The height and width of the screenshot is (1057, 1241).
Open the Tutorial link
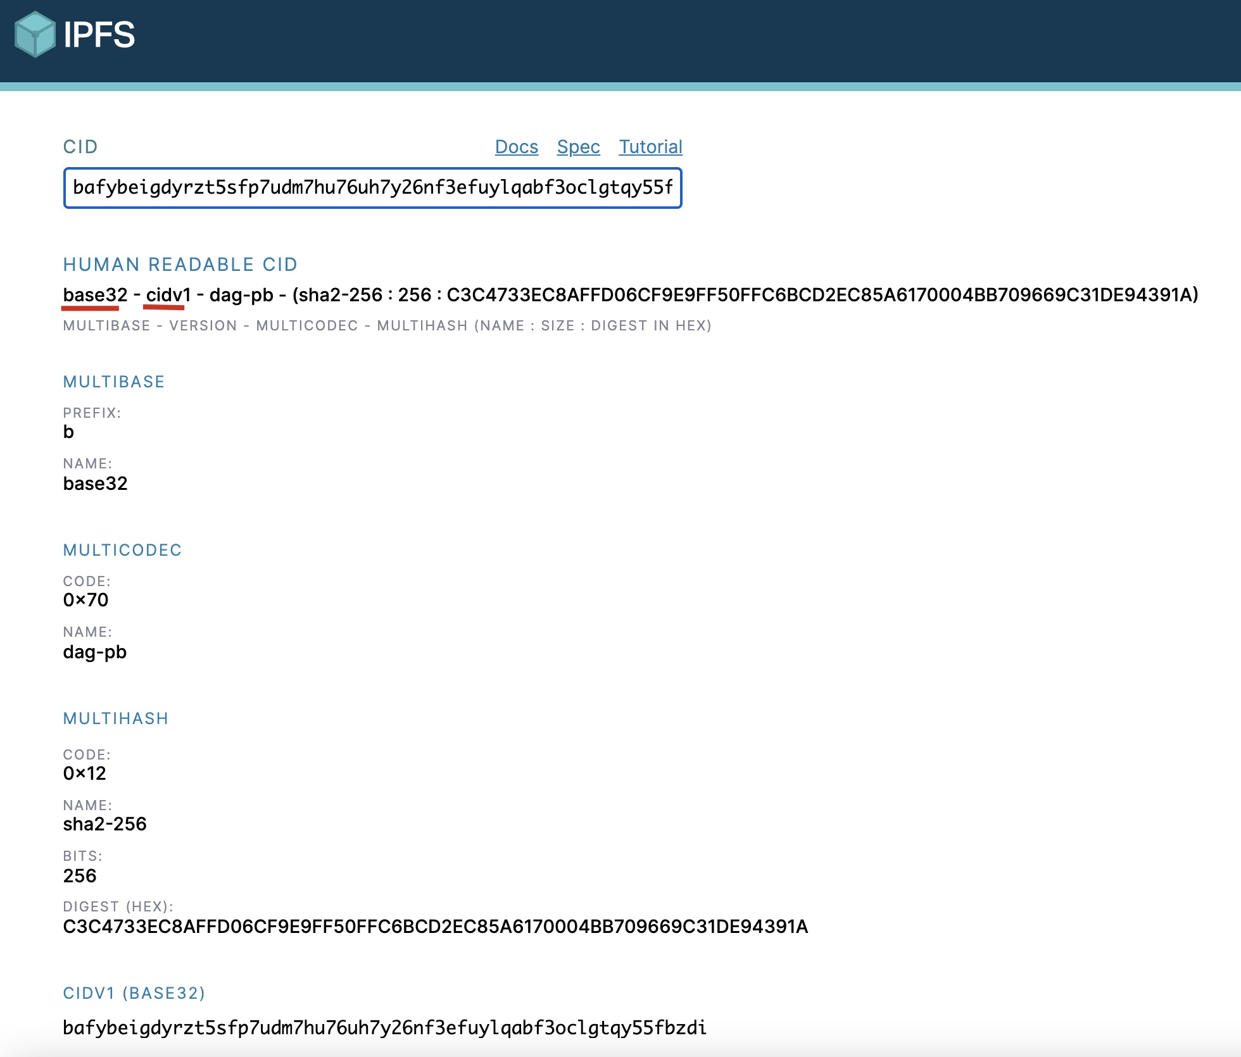coord(650,147)
